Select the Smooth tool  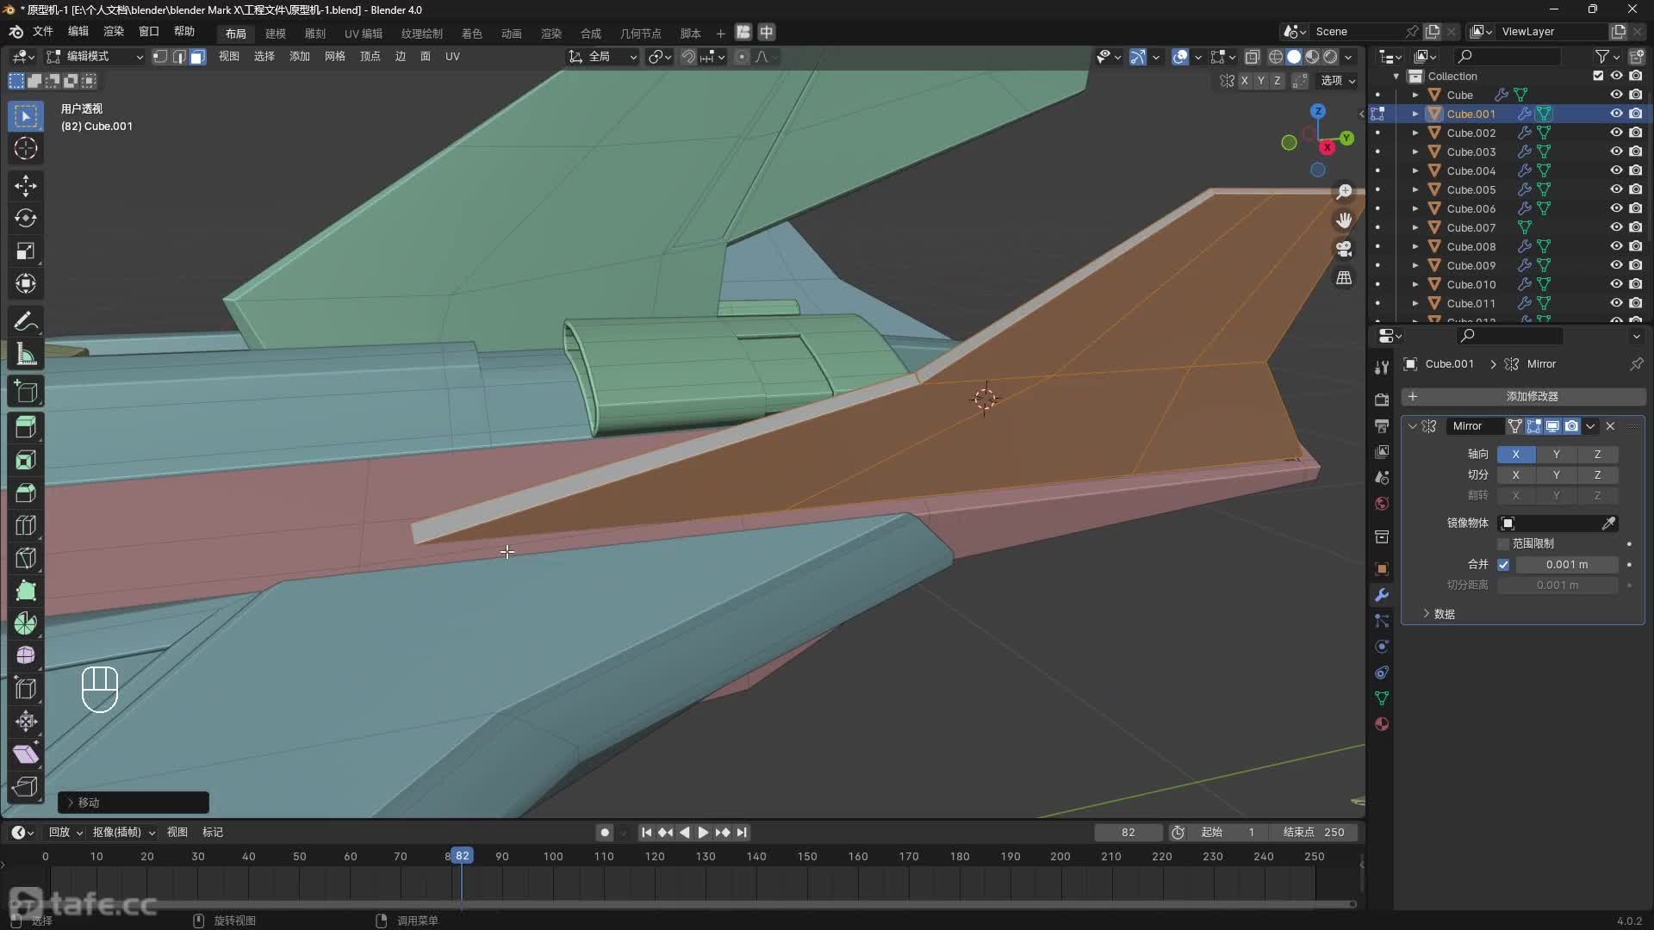(26, 656)
